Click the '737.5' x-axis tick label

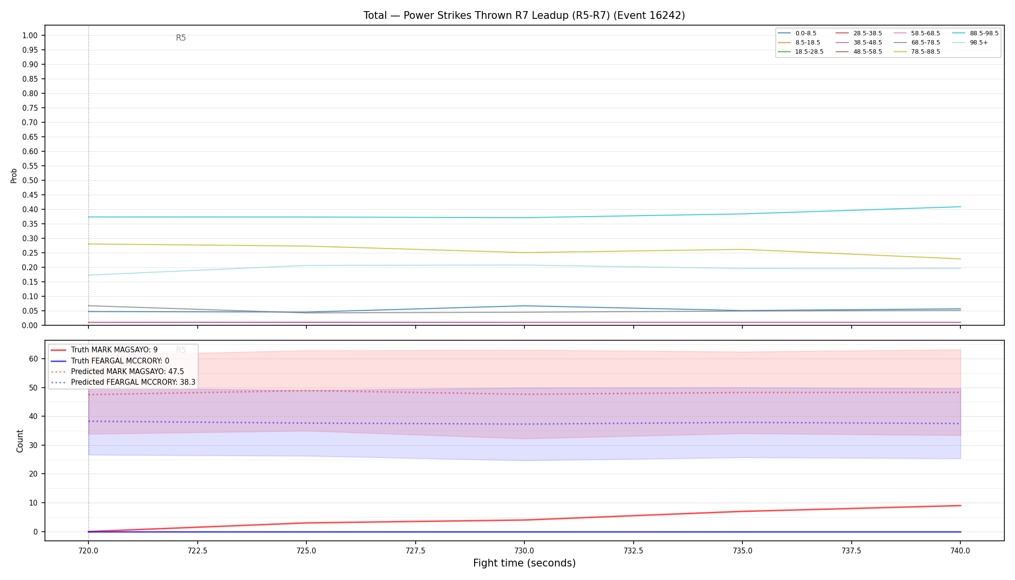point(851,551)
